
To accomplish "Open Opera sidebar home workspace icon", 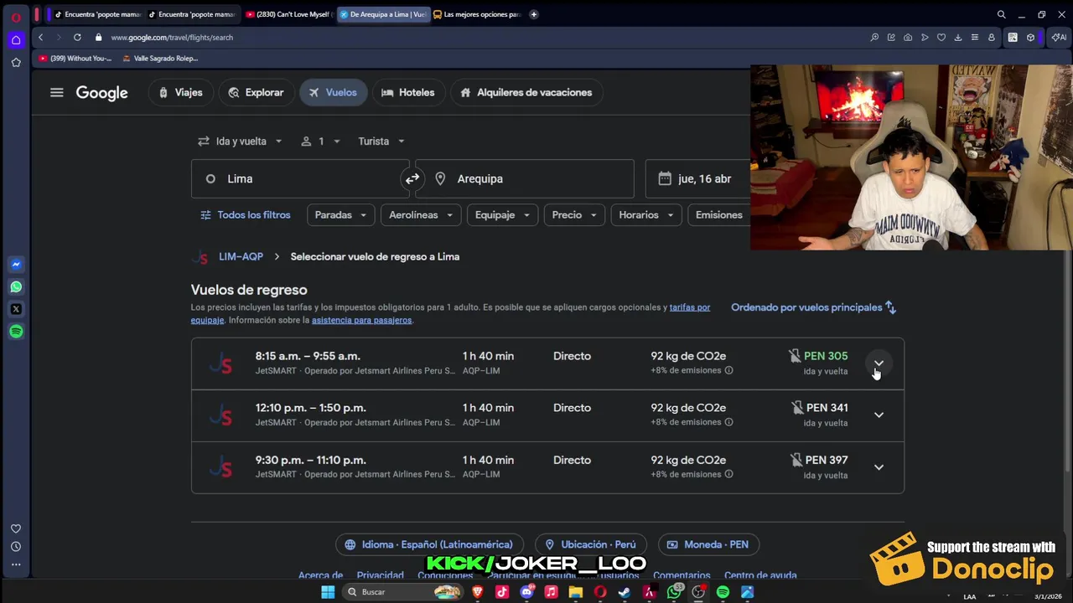I will click(x=16, y=39).
